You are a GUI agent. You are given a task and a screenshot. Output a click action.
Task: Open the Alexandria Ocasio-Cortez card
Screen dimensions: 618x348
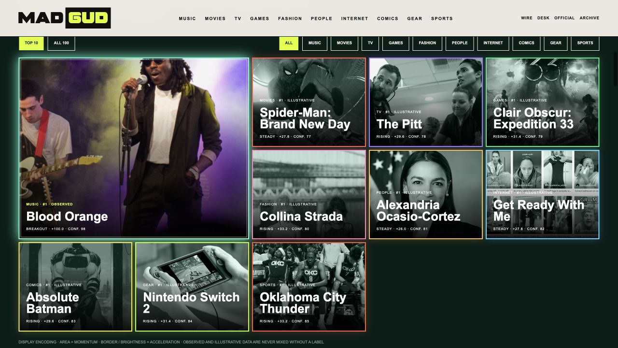(x=426, y=194)
